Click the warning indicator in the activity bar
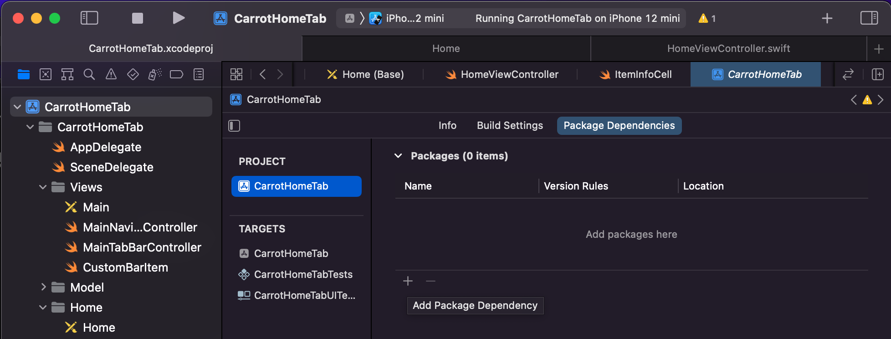This screenshot has height=339, width=891. (707, 18)
